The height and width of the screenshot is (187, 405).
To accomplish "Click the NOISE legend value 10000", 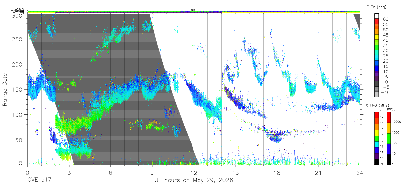I will coord(396,122).
